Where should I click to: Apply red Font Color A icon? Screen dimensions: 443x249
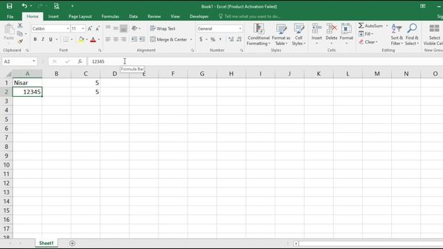pos(93,39)
